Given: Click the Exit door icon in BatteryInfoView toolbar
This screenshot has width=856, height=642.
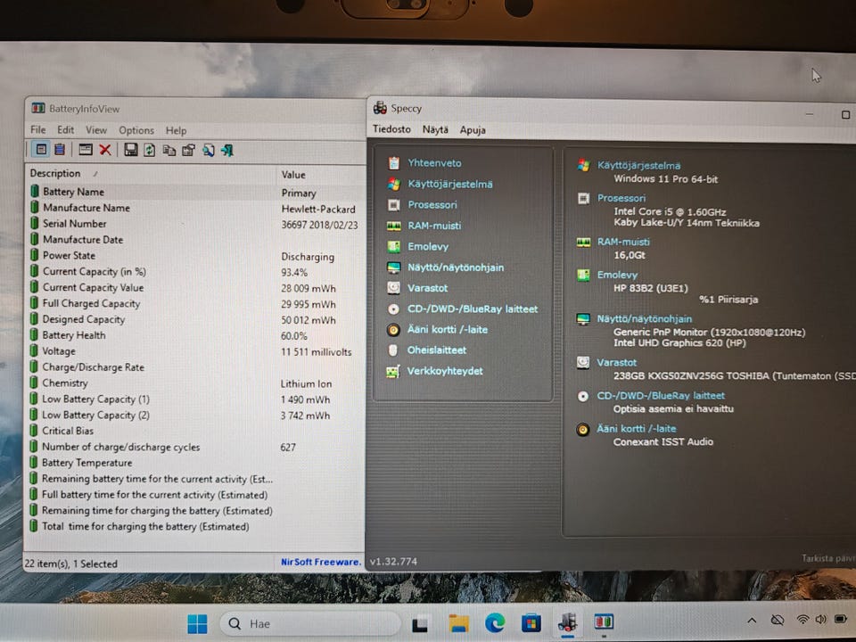Looking at the screenshot, I should tap(227, 150).
